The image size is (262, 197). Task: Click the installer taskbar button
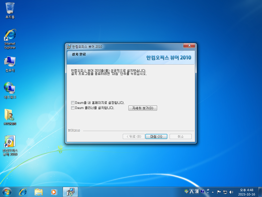click(x=70, y=192)
